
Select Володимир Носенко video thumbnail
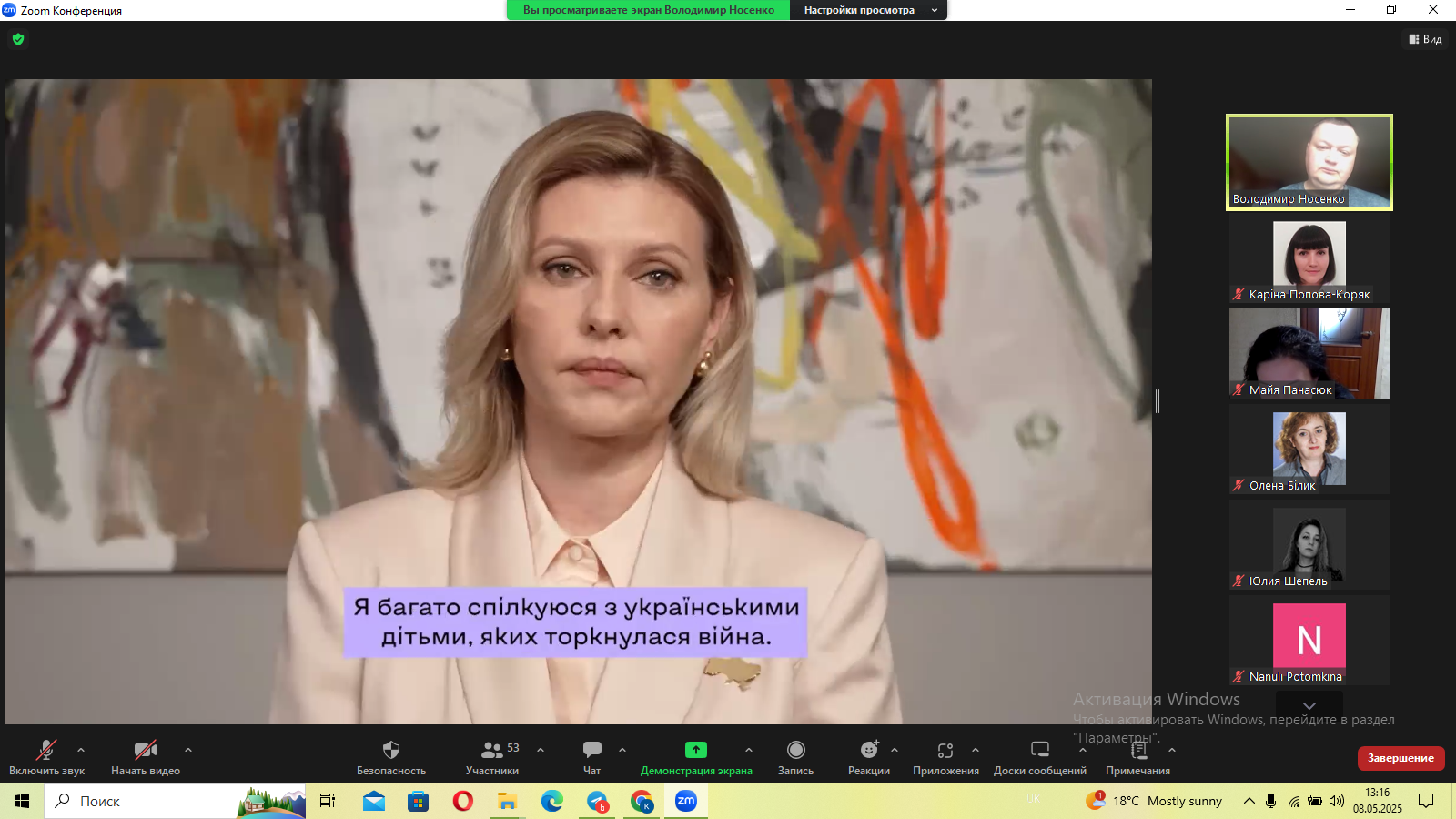pyautogui.click(x=1309, y=162)
